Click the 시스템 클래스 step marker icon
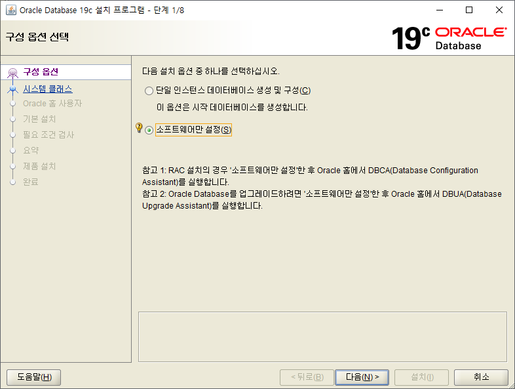 pyautogui.click(x=13, y=89)
